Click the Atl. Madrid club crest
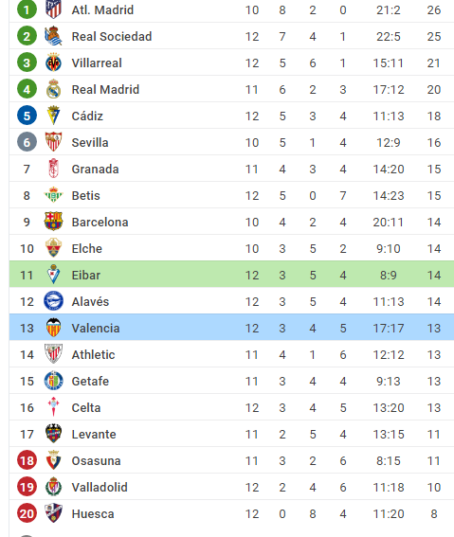Viewport: 454px width, 537px height. (x=53, y=9)
